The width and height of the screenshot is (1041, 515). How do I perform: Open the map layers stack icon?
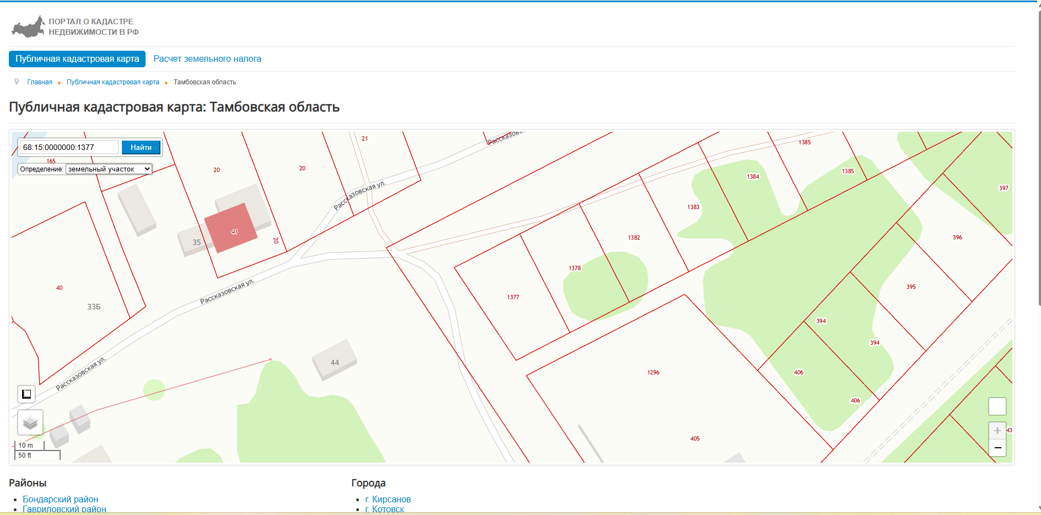(x=30, y=423)
